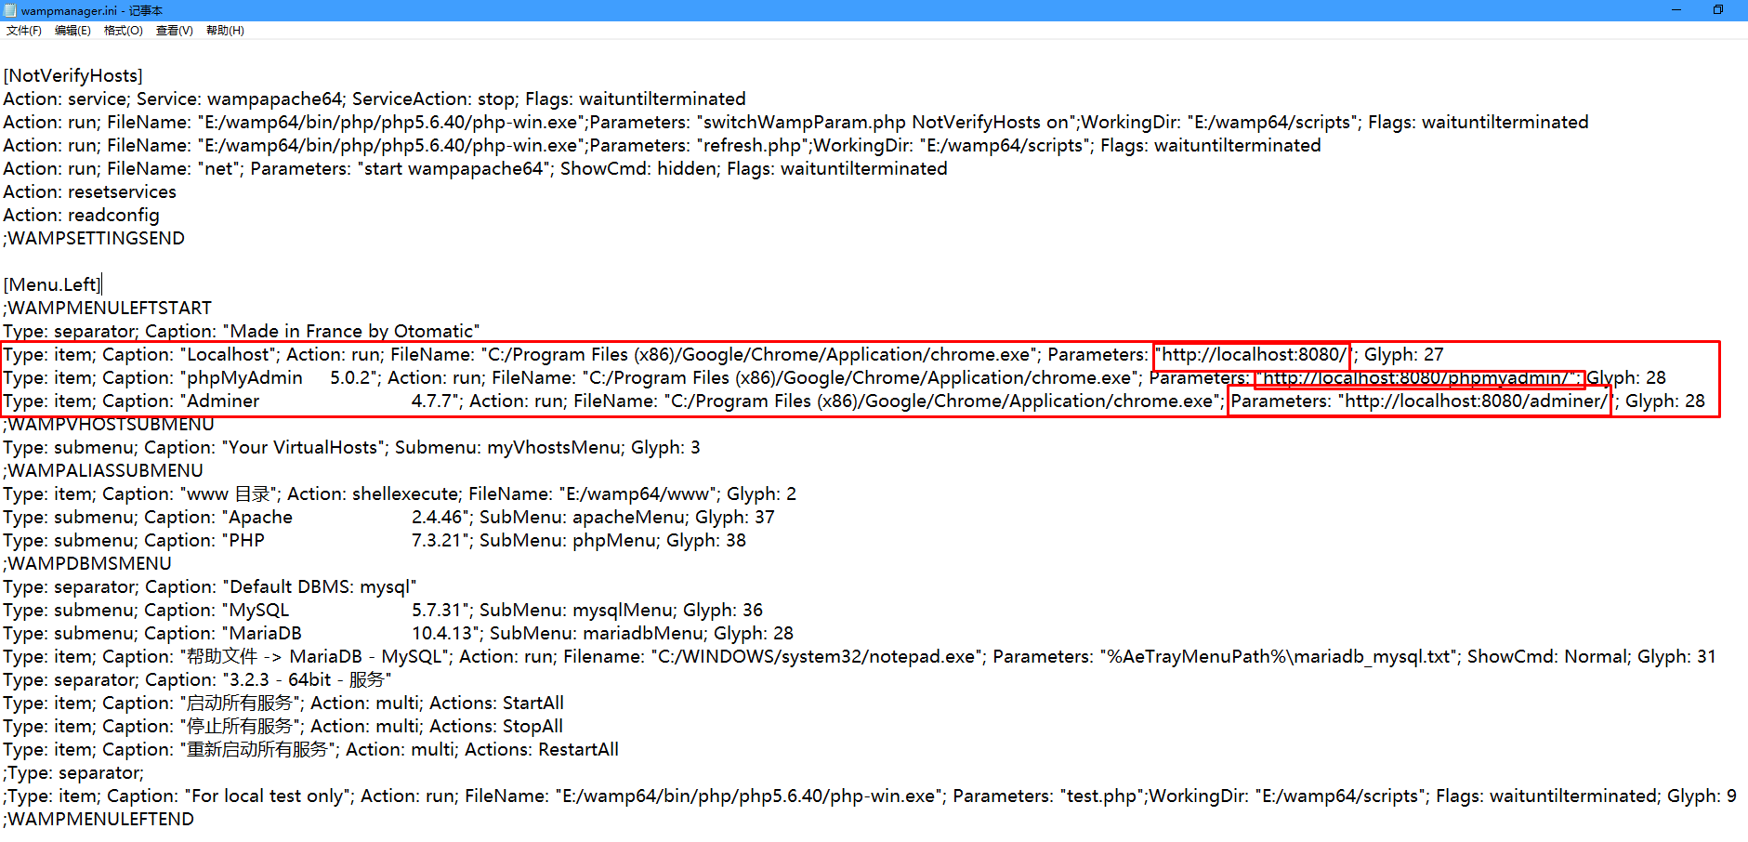Click 'Glyph: 27' on the Localhost line
The height and width of the screenshot is (842, 1748).
[x=1404, y=355]
